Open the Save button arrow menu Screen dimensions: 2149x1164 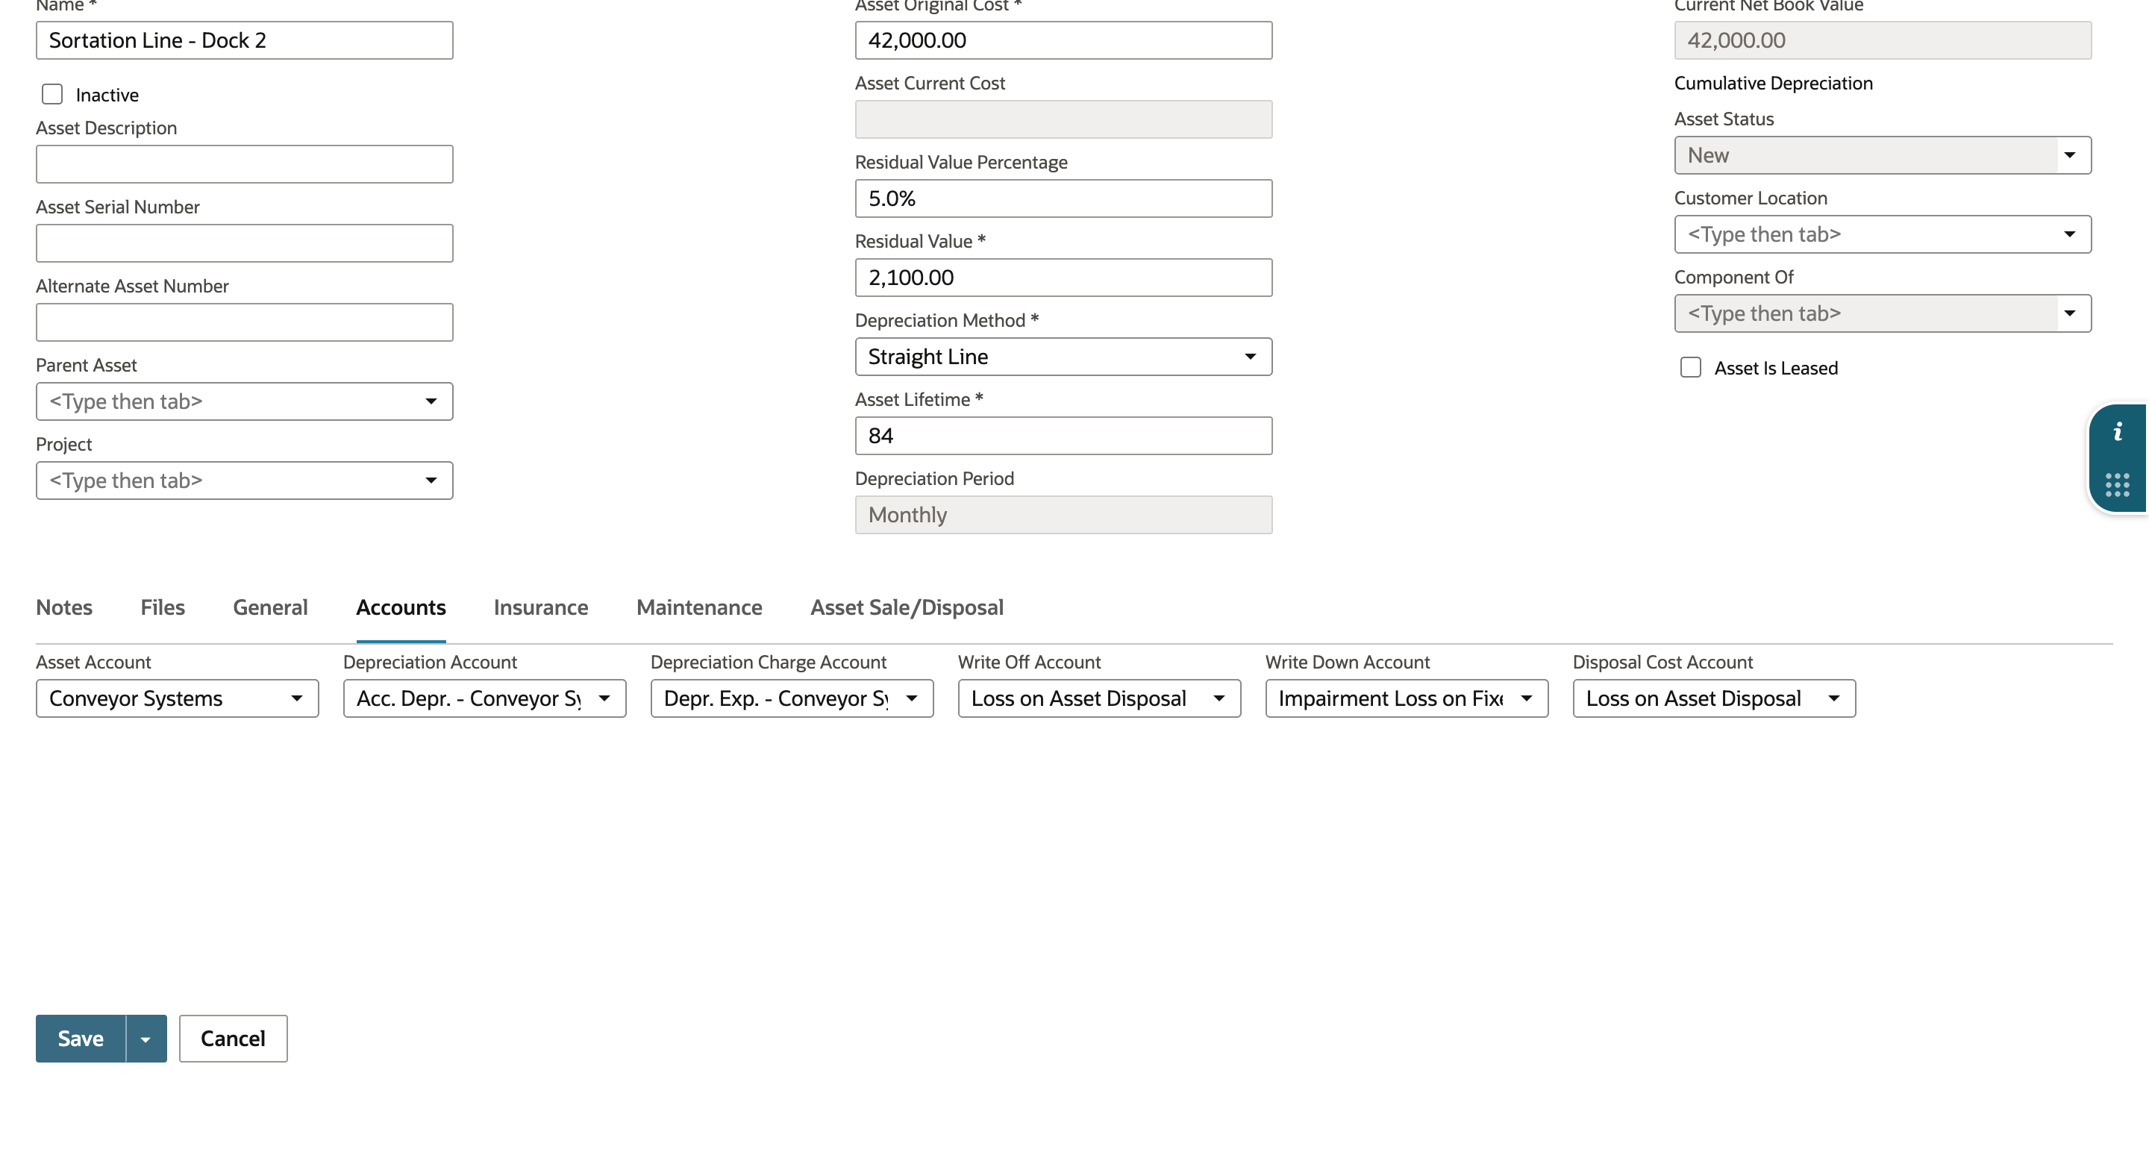tap(146, 1039)
